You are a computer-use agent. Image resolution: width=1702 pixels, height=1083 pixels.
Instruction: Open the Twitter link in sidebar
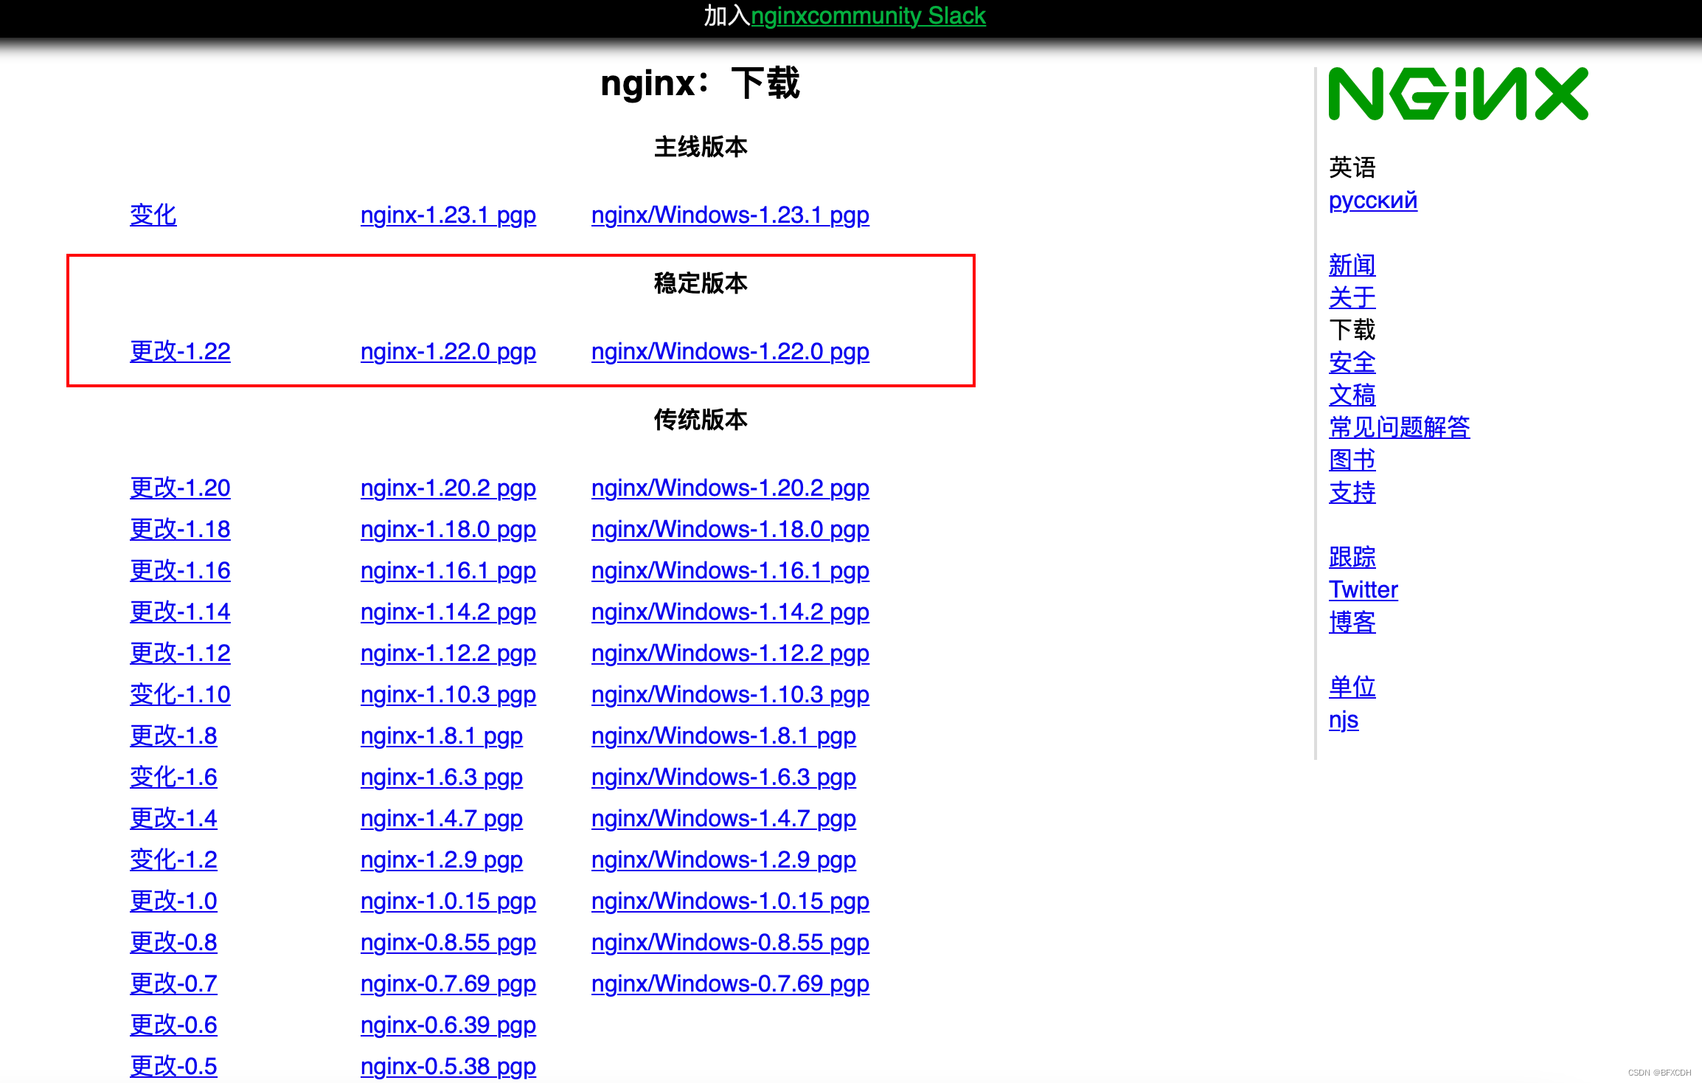point(1362,589)
